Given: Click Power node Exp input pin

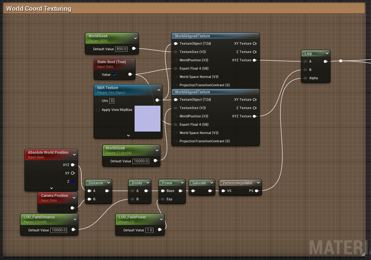Looking at the screenshot, I should [x=162, y=199].
